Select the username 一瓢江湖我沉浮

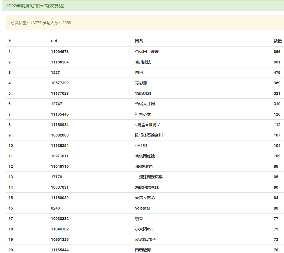149,177
